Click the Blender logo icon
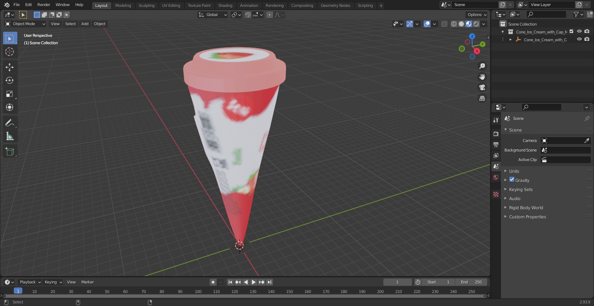Image resolution: width=594 pixels, height=306 pixels. (x=7, y=5)
